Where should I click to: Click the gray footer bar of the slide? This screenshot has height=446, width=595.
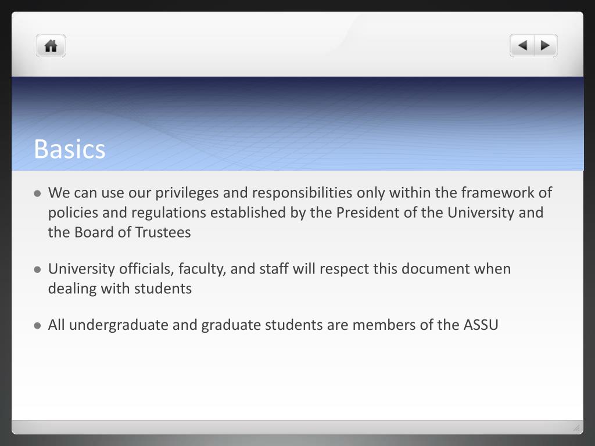pos(297,427)
